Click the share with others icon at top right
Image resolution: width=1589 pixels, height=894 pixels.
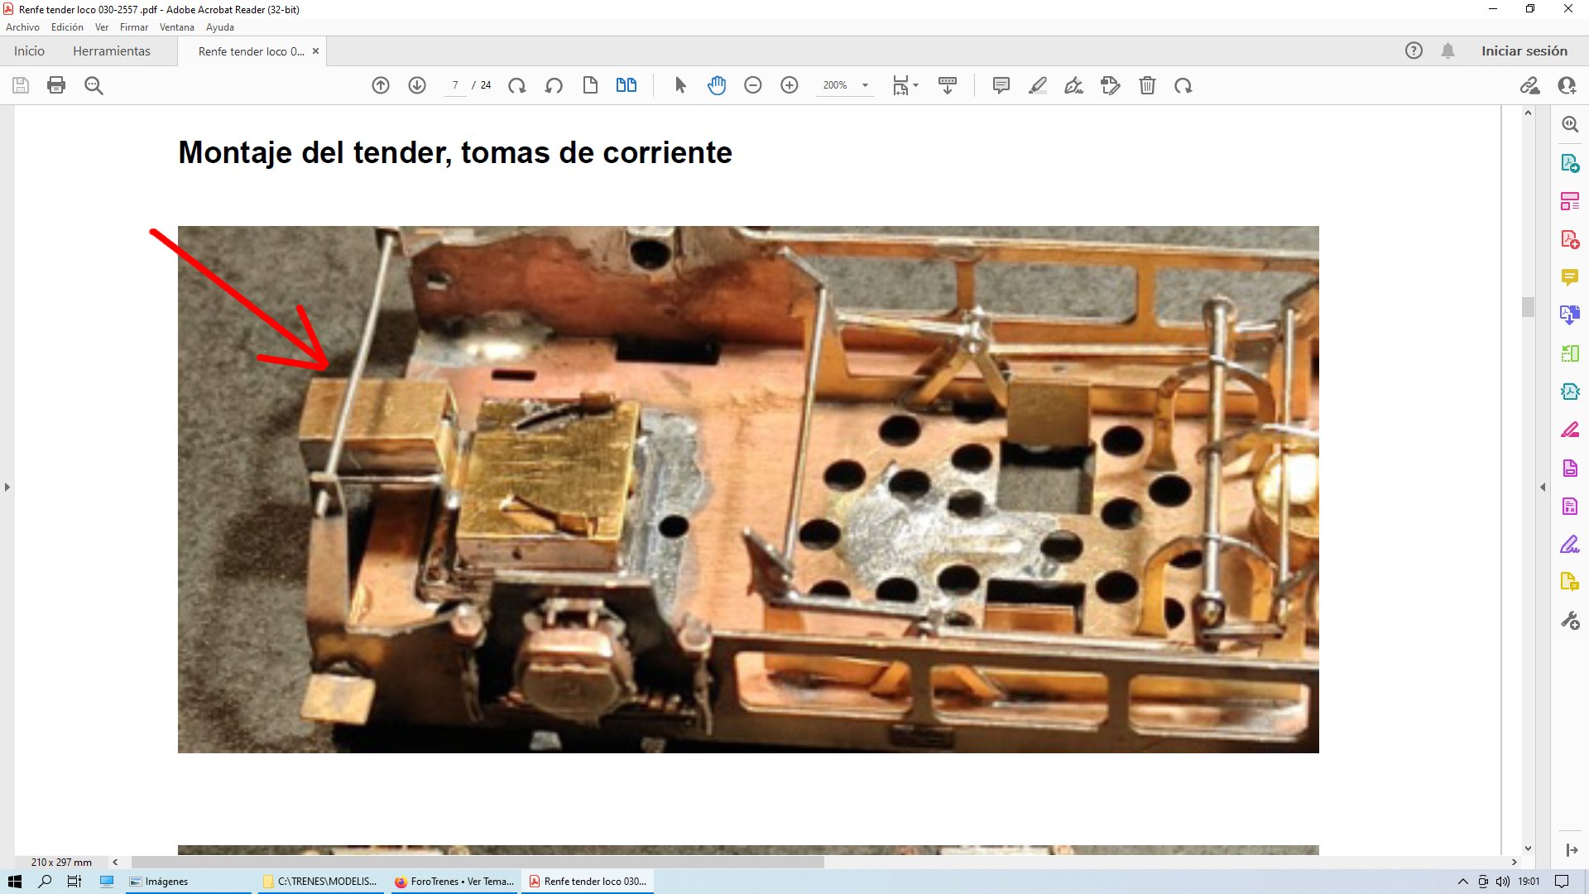[1567, 85]
